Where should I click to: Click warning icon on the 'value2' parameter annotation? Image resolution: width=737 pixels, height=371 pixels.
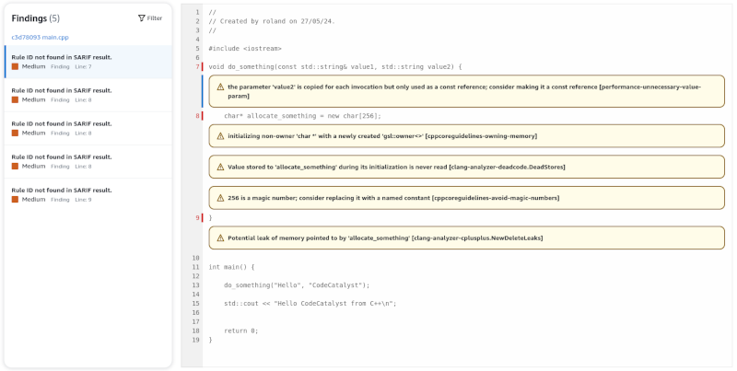[219, 87]
